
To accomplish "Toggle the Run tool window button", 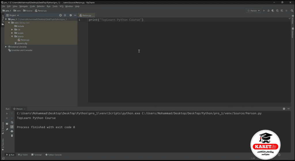I will coord(10,155).
